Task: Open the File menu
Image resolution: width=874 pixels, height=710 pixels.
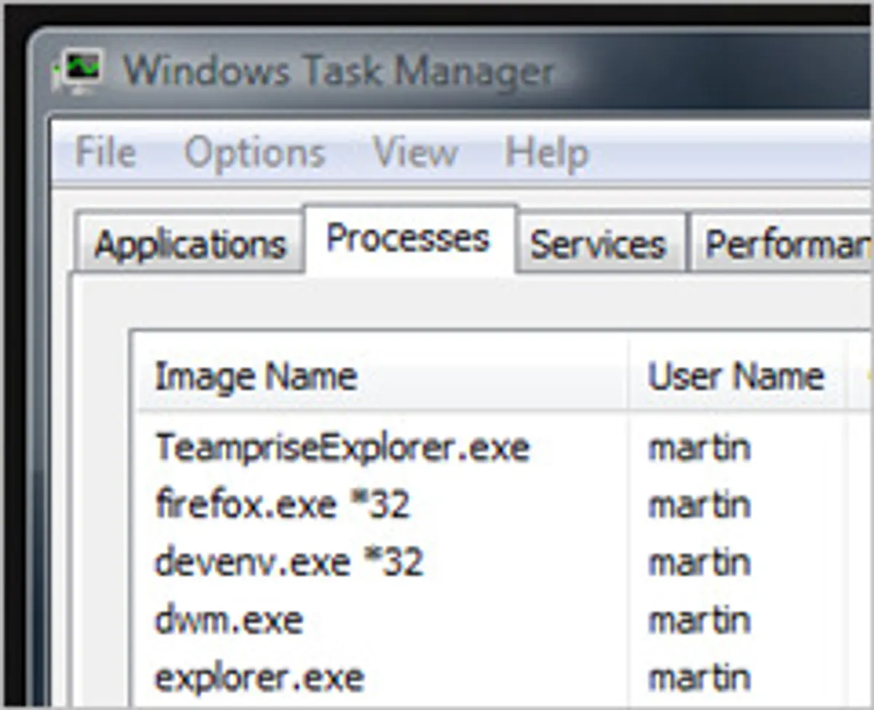Action: pos(106,153)
